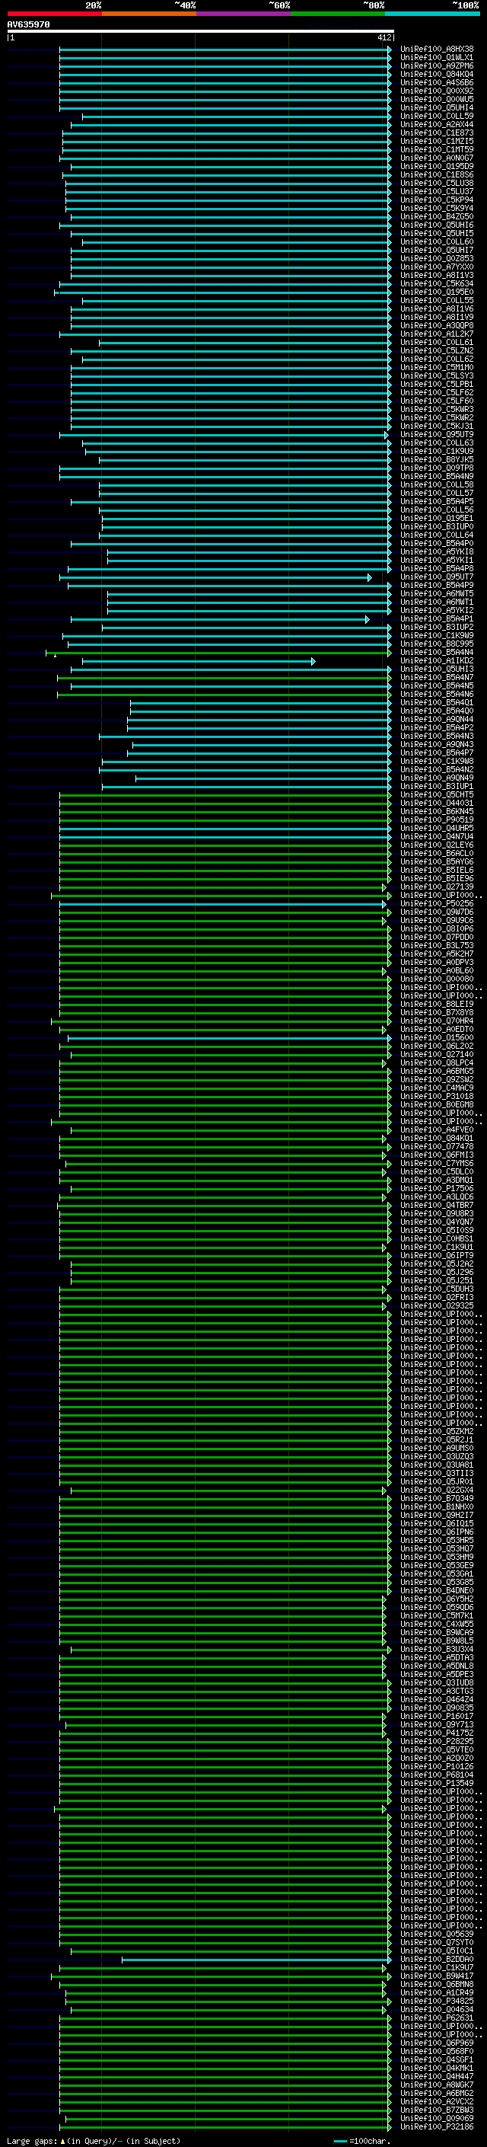Open hit UniRef100_Q84KQ4
Image resolution: width=487 pixels, height=2147 pixels.
(x=436, y=74)
